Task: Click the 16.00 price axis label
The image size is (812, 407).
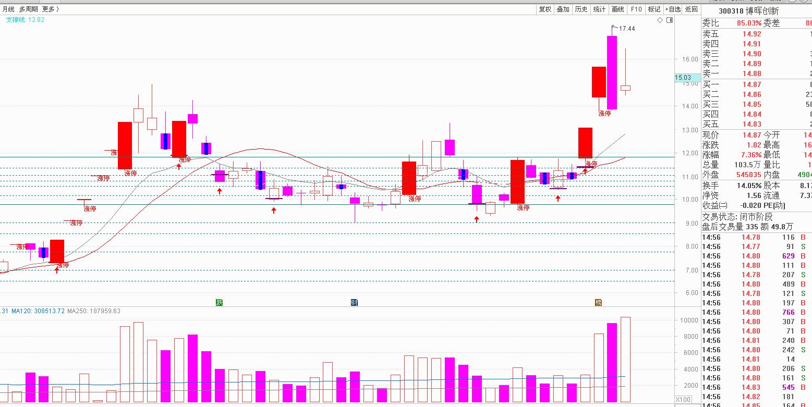Action: pos(690,59)
